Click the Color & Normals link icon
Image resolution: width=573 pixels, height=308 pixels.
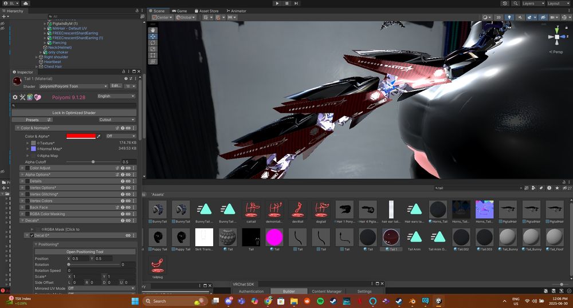tap(128, 128)
